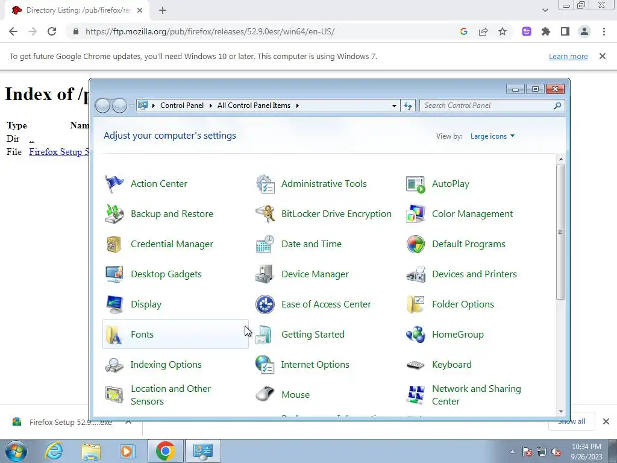The image size is (617, 463).
Task: Open the Devices and Printers icon
Action: point(416,274)
